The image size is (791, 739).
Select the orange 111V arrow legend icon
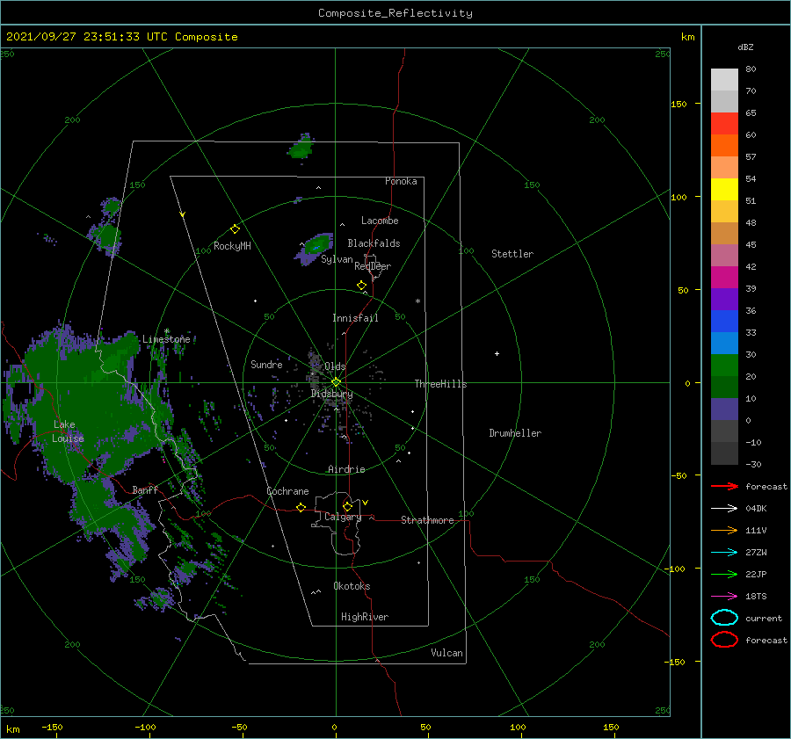pos(724,530)
